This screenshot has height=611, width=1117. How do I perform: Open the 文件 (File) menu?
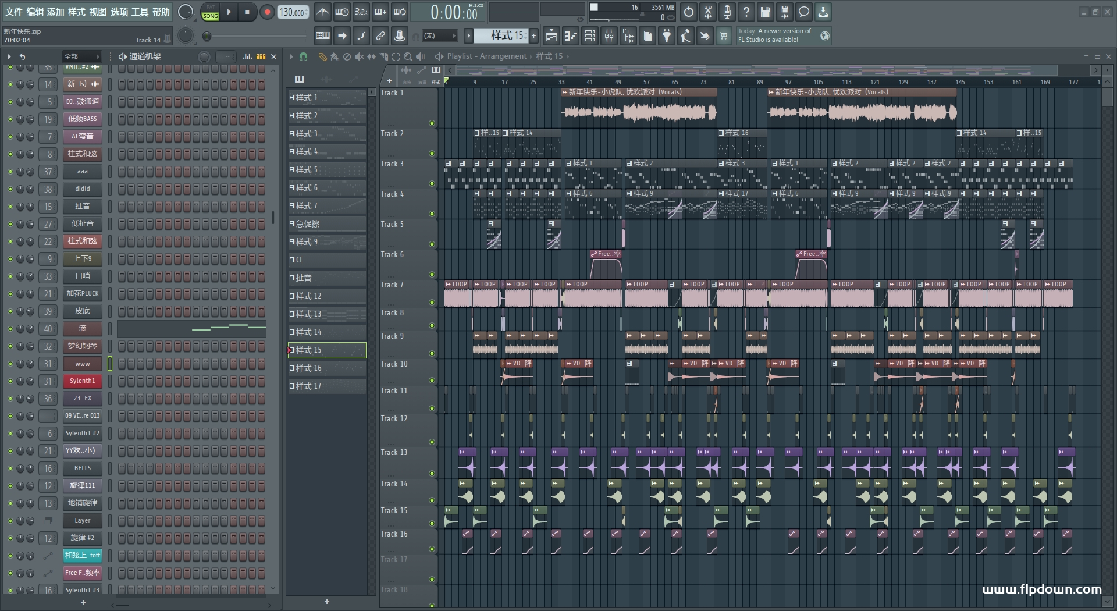point(13,12)
